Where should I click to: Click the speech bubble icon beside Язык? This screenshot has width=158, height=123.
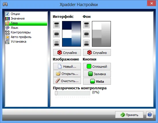pyautogui.click(x=7, y=28)
